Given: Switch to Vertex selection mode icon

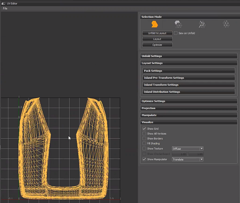Looking at the screenshot, I should tap(226, 24).
